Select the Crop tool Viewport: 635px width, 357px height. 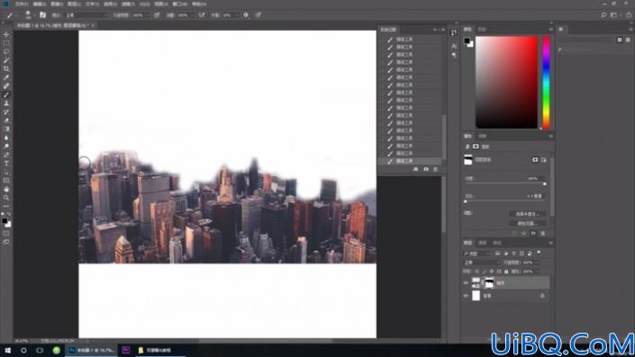click(x=6, y=68)
